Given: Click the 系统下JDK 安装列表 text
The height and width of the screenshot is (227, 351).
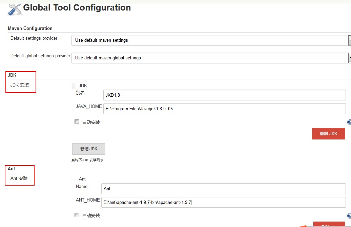Looking at the screenshot, I should (87, 160).
